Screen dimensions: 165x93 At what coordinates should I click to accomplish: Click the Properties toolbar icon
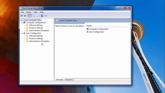34,16
